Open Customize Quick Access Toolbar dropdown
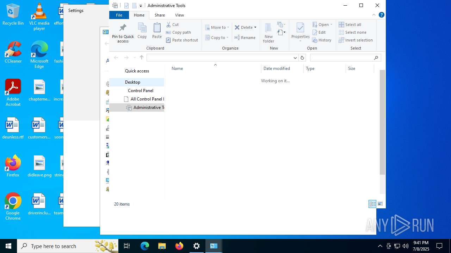The image size is (451, 253). (x=141, y=6)
